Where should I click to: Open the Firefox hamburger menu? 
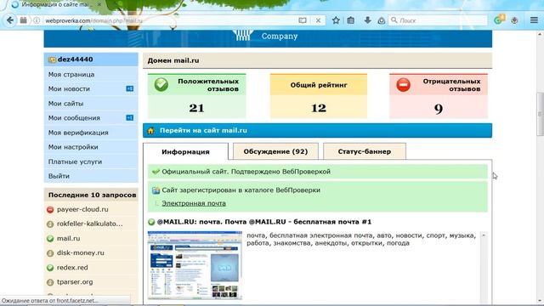click(534, 20)
